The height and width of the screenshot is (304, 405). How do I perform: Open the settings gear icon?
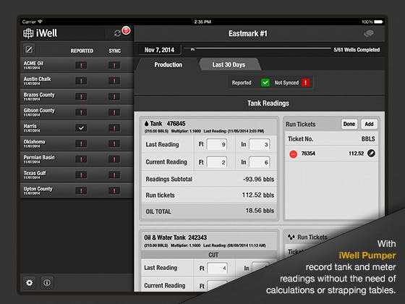click(30, 282)
